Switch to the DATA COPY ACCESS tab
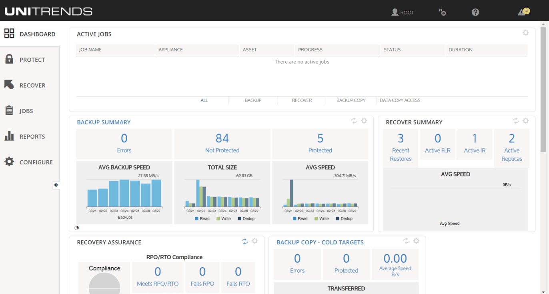549x294 pixels. (400, 100)
